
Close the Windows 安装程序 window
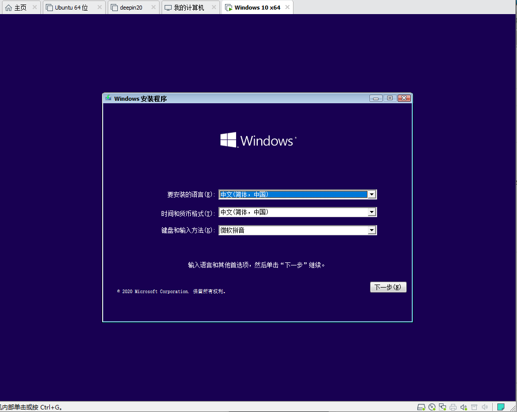[x=404, y=98]
